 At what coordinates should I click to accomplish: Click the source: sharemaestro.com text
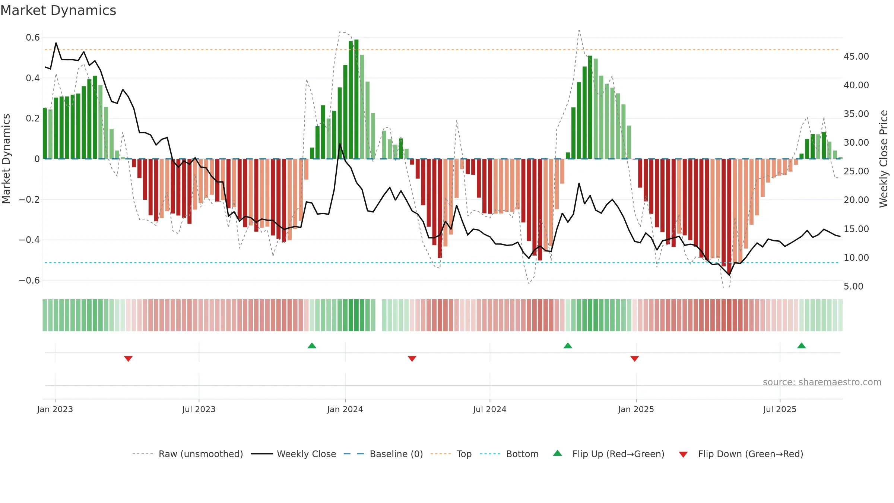click(822, 382)
